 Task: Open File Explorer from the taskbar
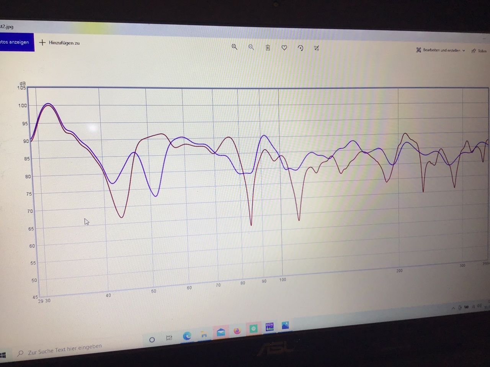tap(204, 335)
